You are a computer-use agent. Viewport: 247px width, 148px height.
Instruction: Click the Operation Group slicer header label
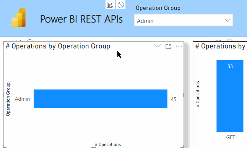[x=158, y=8]
